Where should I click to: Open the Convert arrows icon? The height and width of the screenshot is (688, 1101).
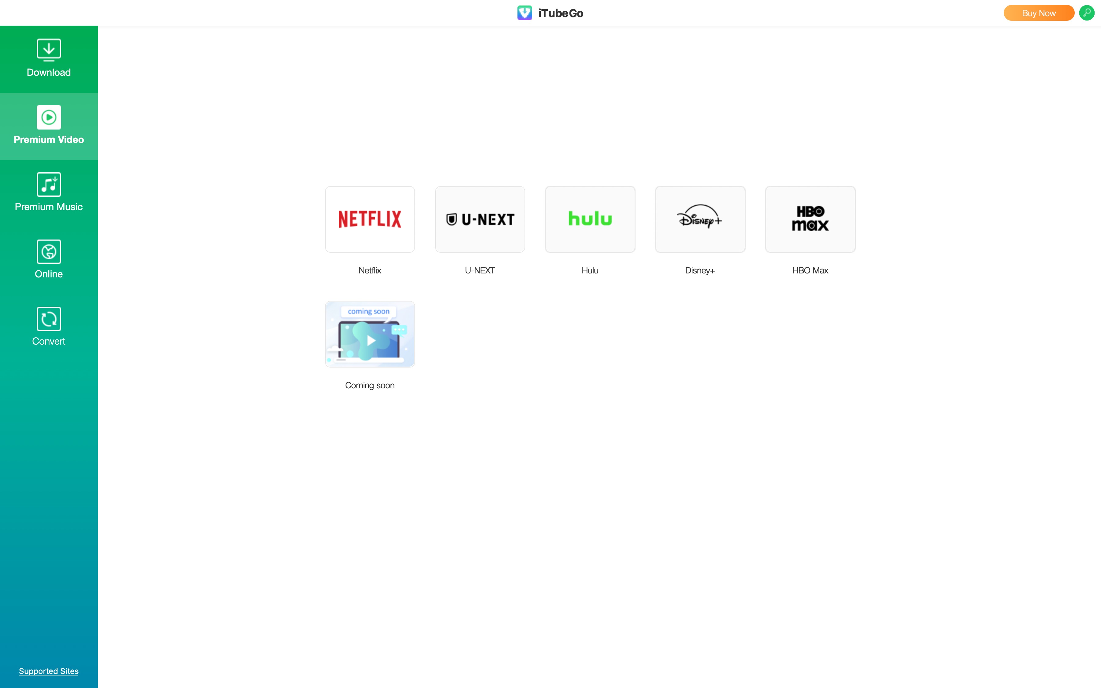(49, 319)
